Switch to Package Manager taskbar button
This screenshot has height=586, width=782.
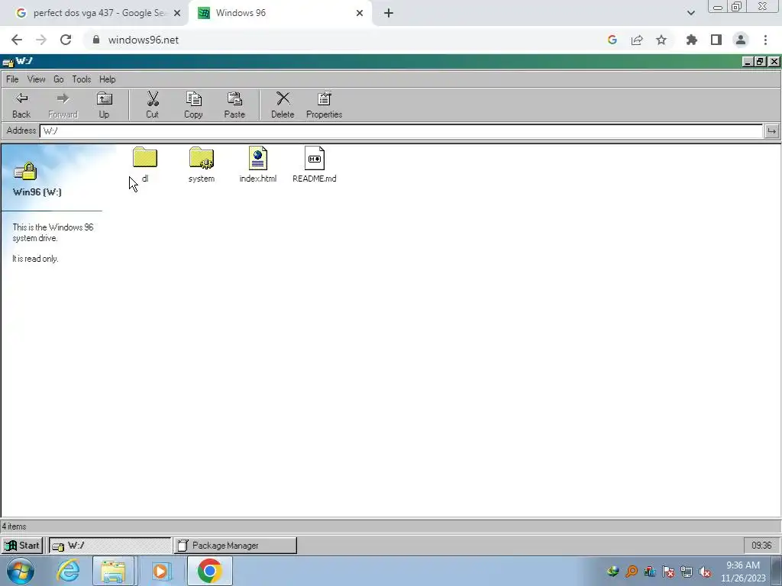[235, 545]
